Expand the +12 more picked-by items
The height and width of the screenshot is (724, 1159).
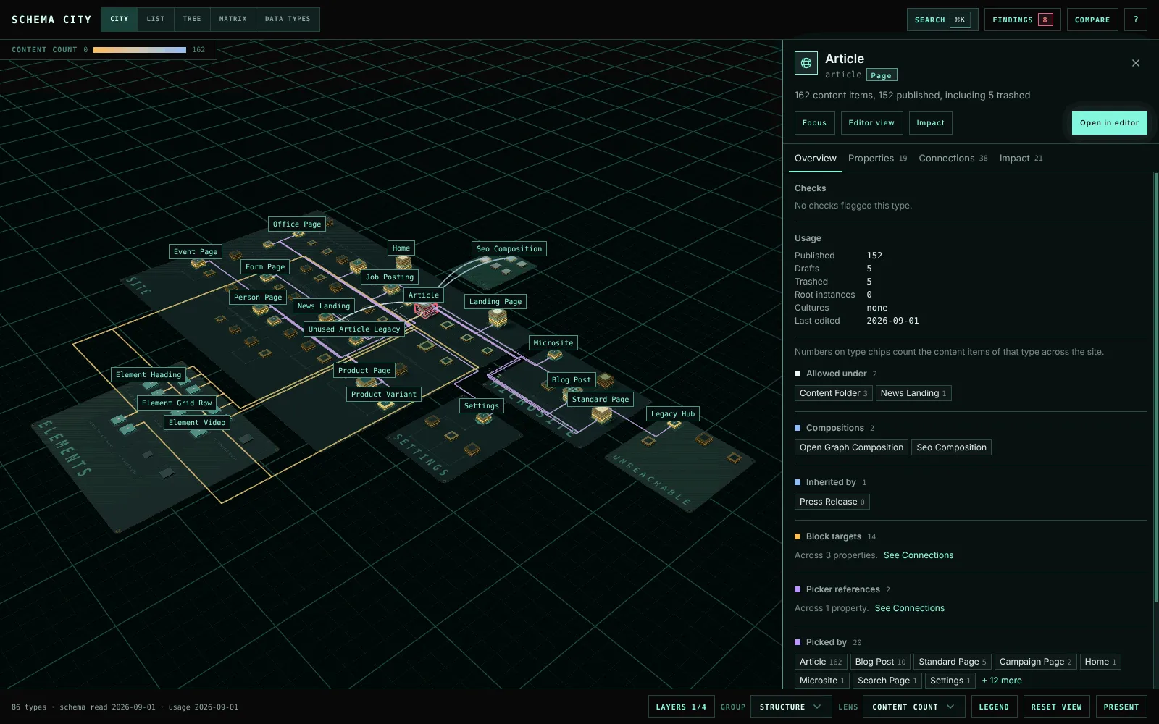point(1002,681)
